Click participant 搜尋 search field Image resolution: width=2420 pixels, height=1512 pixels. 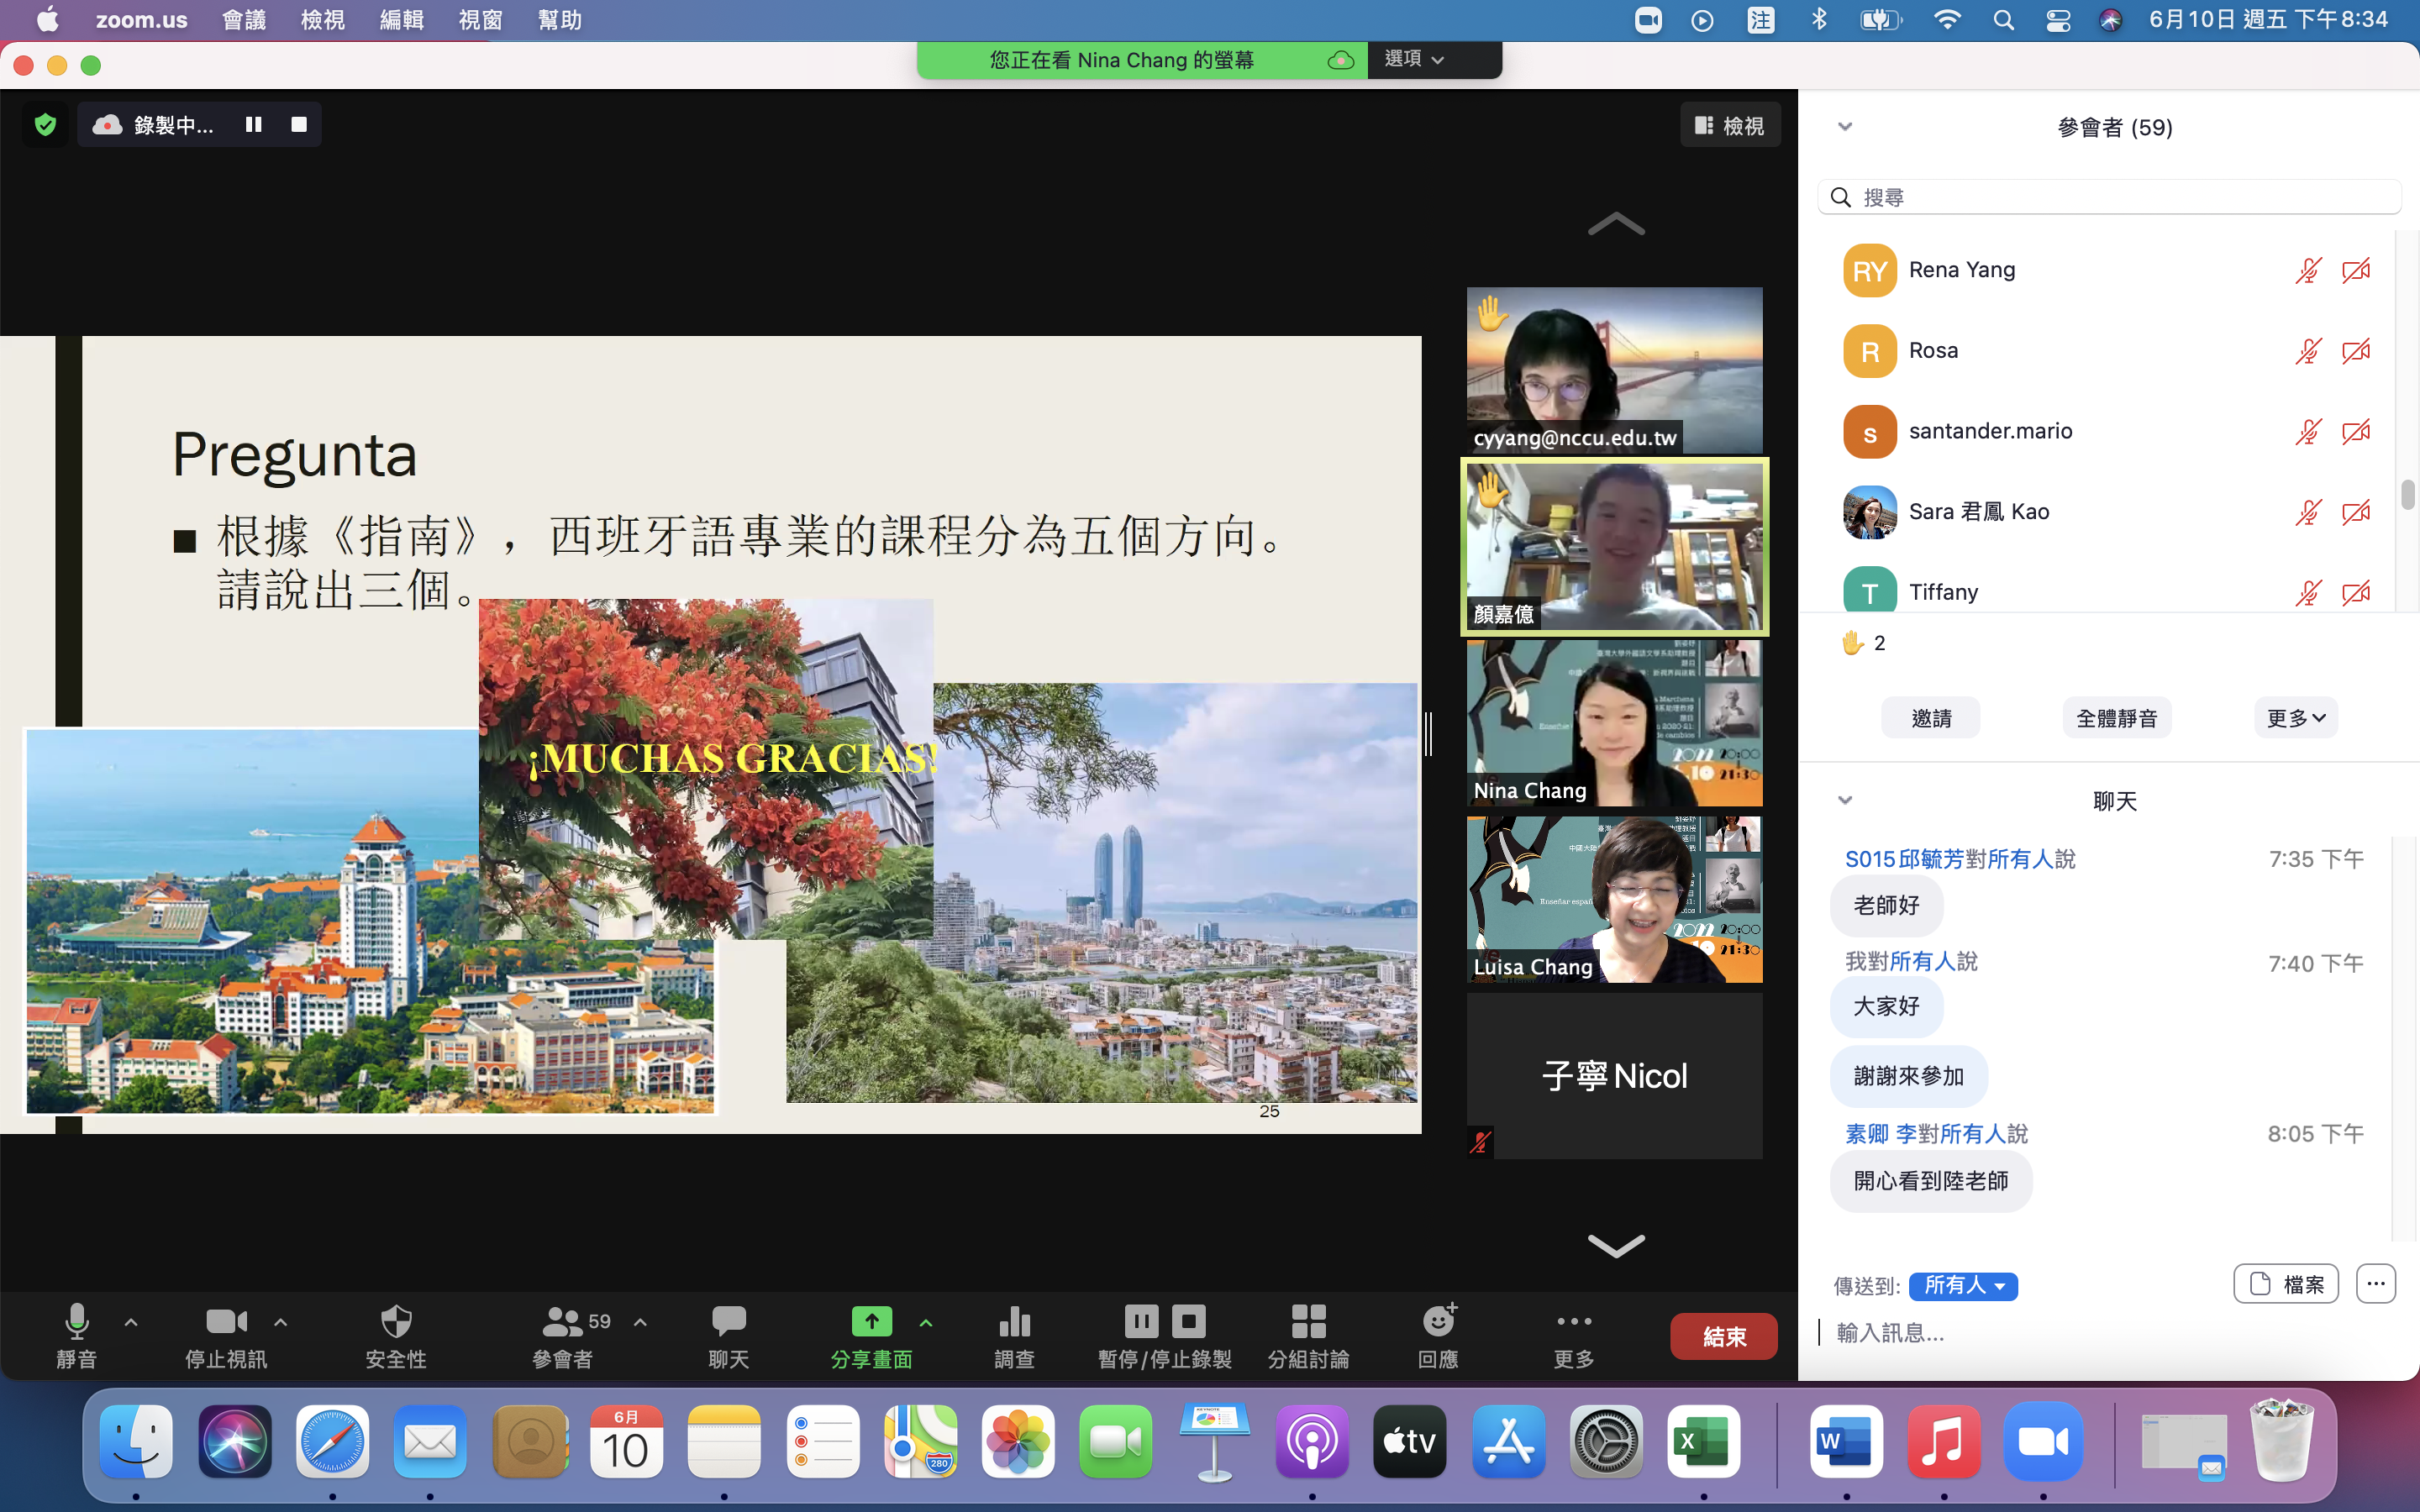pyautogui.click(x=2110, y=197)
